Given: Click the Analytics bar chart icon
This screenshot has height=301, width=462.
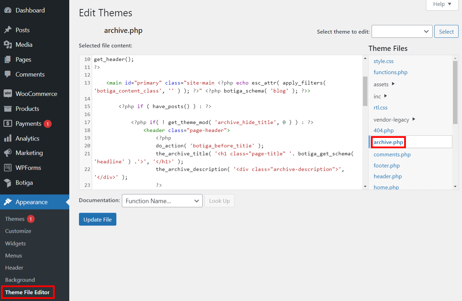Looking at the screenshot, I should tap(8, 138).
